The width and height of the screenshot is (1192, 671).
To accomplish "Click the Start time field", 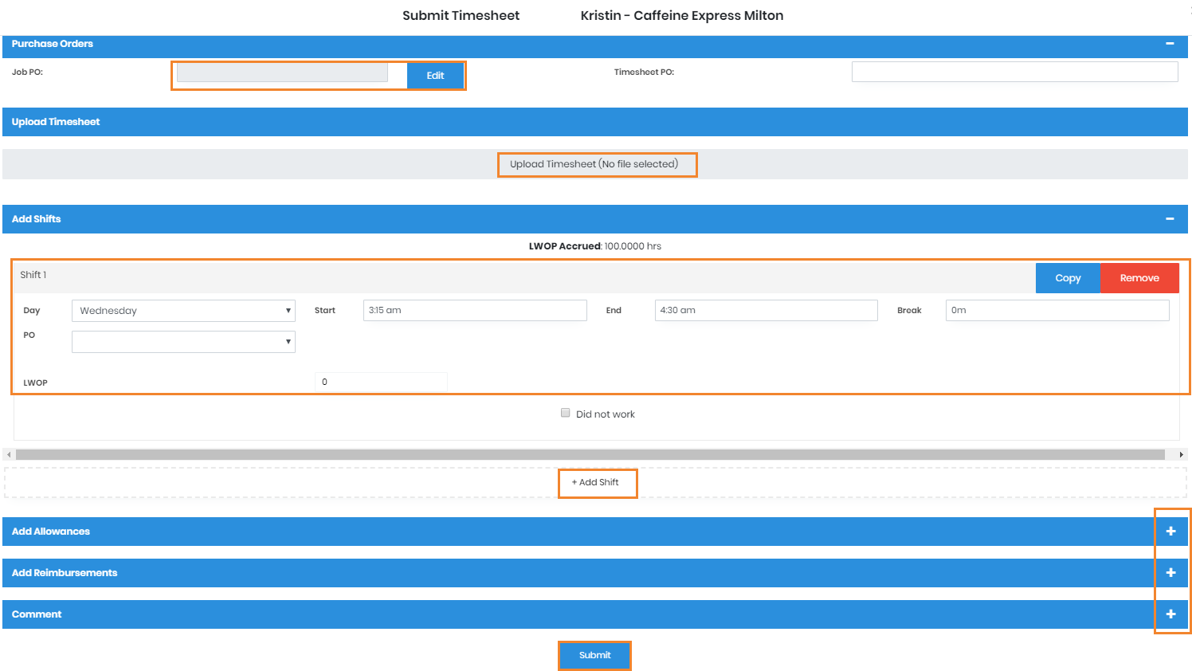I will point(475,311).
